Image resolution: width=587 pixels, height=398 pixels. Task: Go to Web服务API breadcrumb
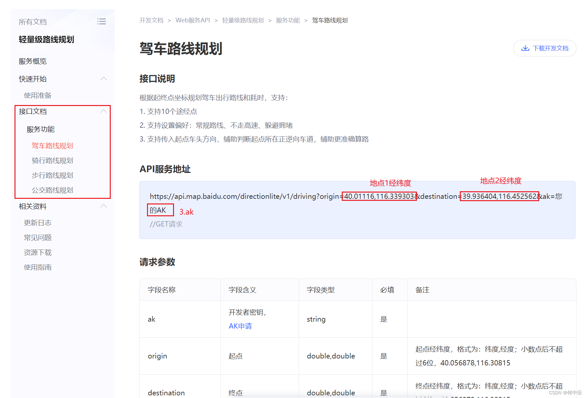coord(192,20)
